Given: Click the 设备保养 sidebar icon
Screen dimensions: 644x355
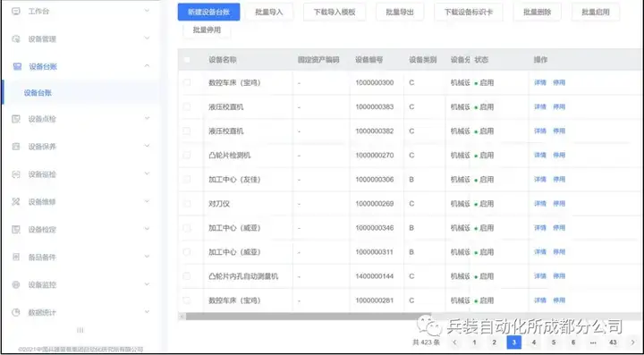Looking at the screenshot, I should pyautogui.click(x=15, y=147).
